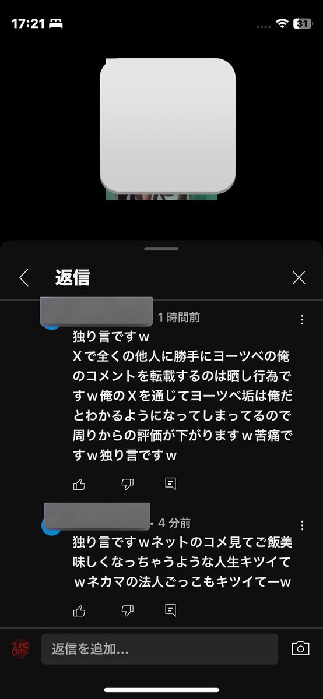
Task: Reply to the 1 時間前 comment via reply icon
Action: [170, 483]
